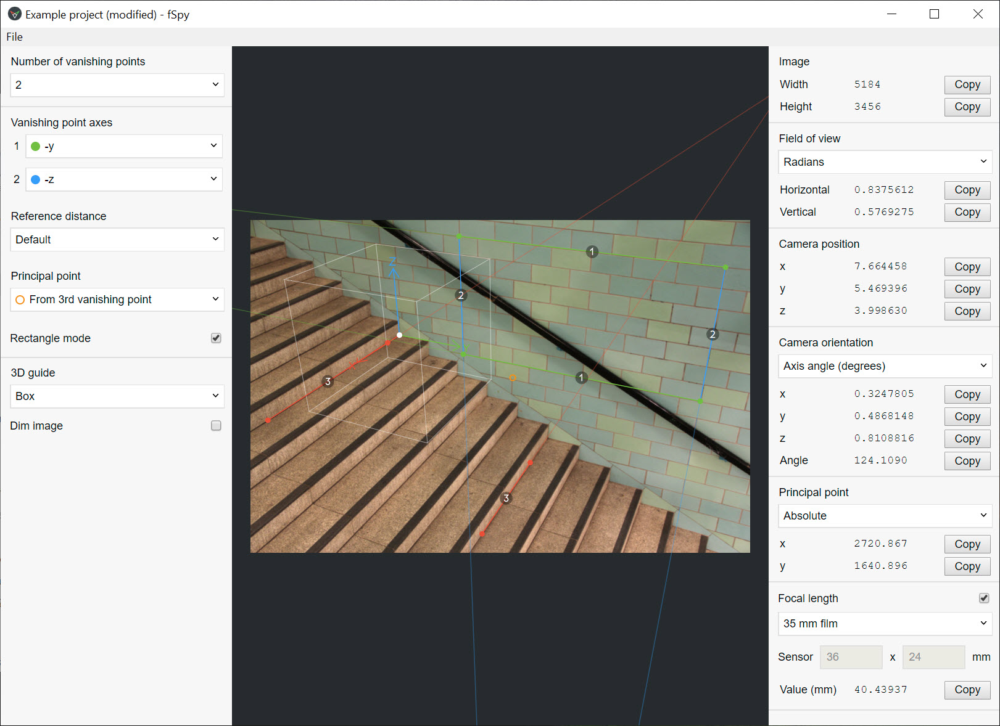Select marker 2 on the right blue line
The height and width of the screenshot is (726, 1000).
click(x=713, y=335)
